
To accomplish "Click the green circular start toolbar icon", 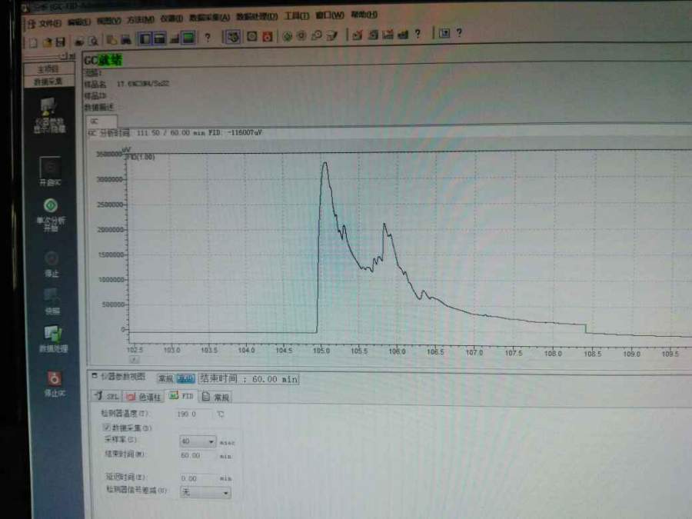I will [288, 36].
